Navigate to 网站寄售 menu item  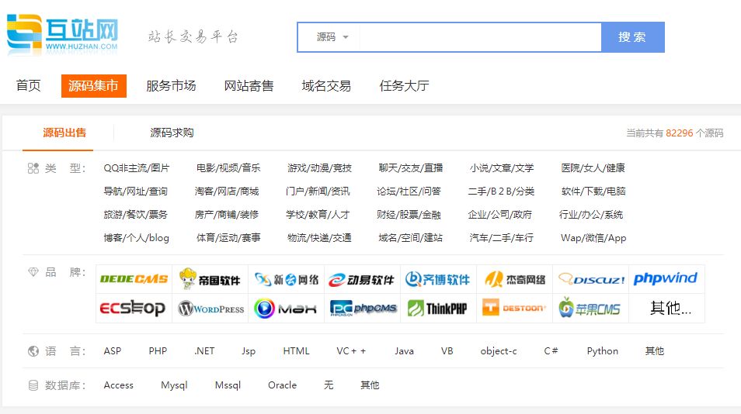pos(249,86)
